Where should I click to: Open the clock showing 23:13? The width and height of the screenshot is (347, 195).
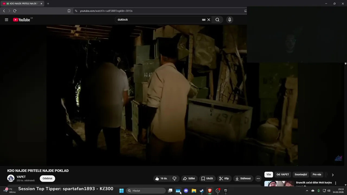(338, 191)
